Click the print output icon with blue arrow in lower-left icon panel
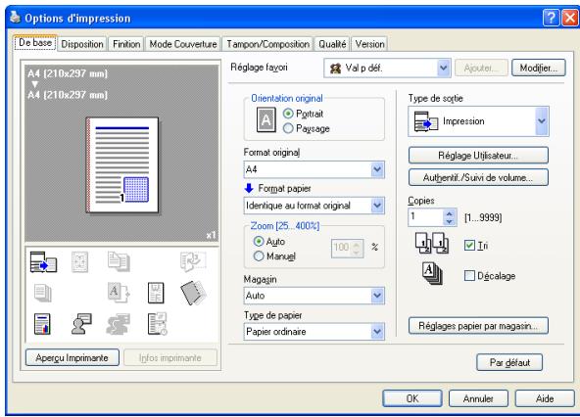This screenshot has height=417, width=580. tap(43, 261)
